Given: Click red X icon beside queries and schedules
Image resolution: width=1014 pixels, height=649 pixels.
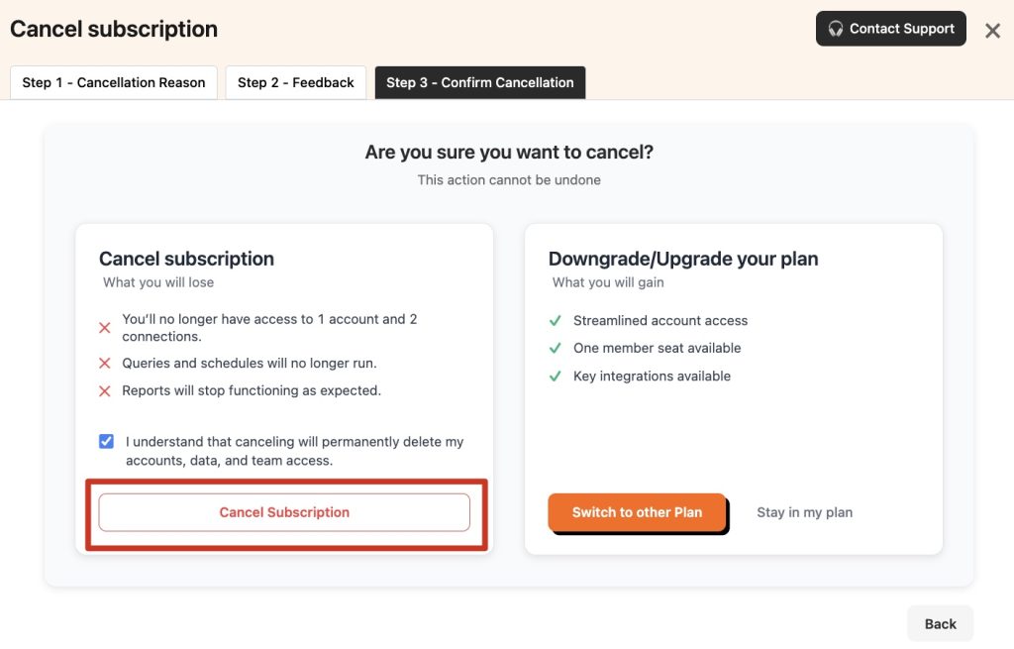Looking at the screenshot, I should coord(105,364).
